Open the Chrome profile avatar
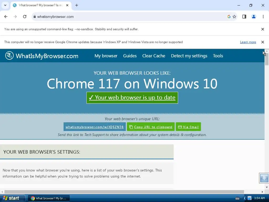This screenshot has height=202, width=269. coord(254,17)
